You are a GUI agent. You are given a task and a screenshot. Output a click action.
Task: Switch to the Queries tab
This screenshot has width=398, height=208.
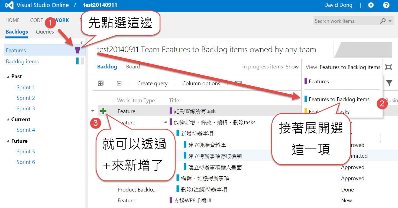[45, 32]
